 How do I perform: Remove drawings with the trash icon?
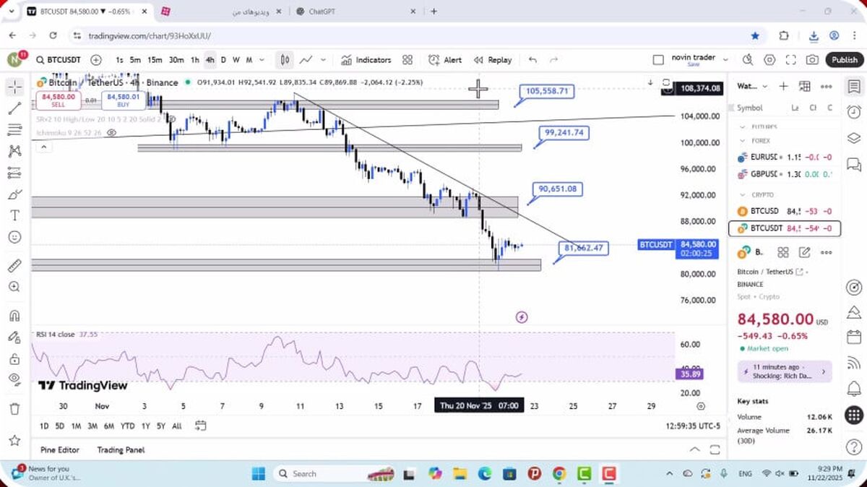[x=14, y=409]
